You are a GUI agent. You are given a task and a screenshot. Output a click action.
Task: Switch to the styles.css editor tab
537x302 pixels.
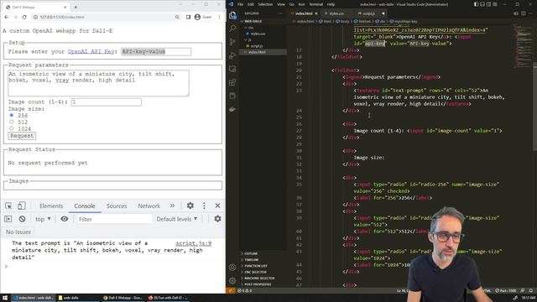point(336,13)
